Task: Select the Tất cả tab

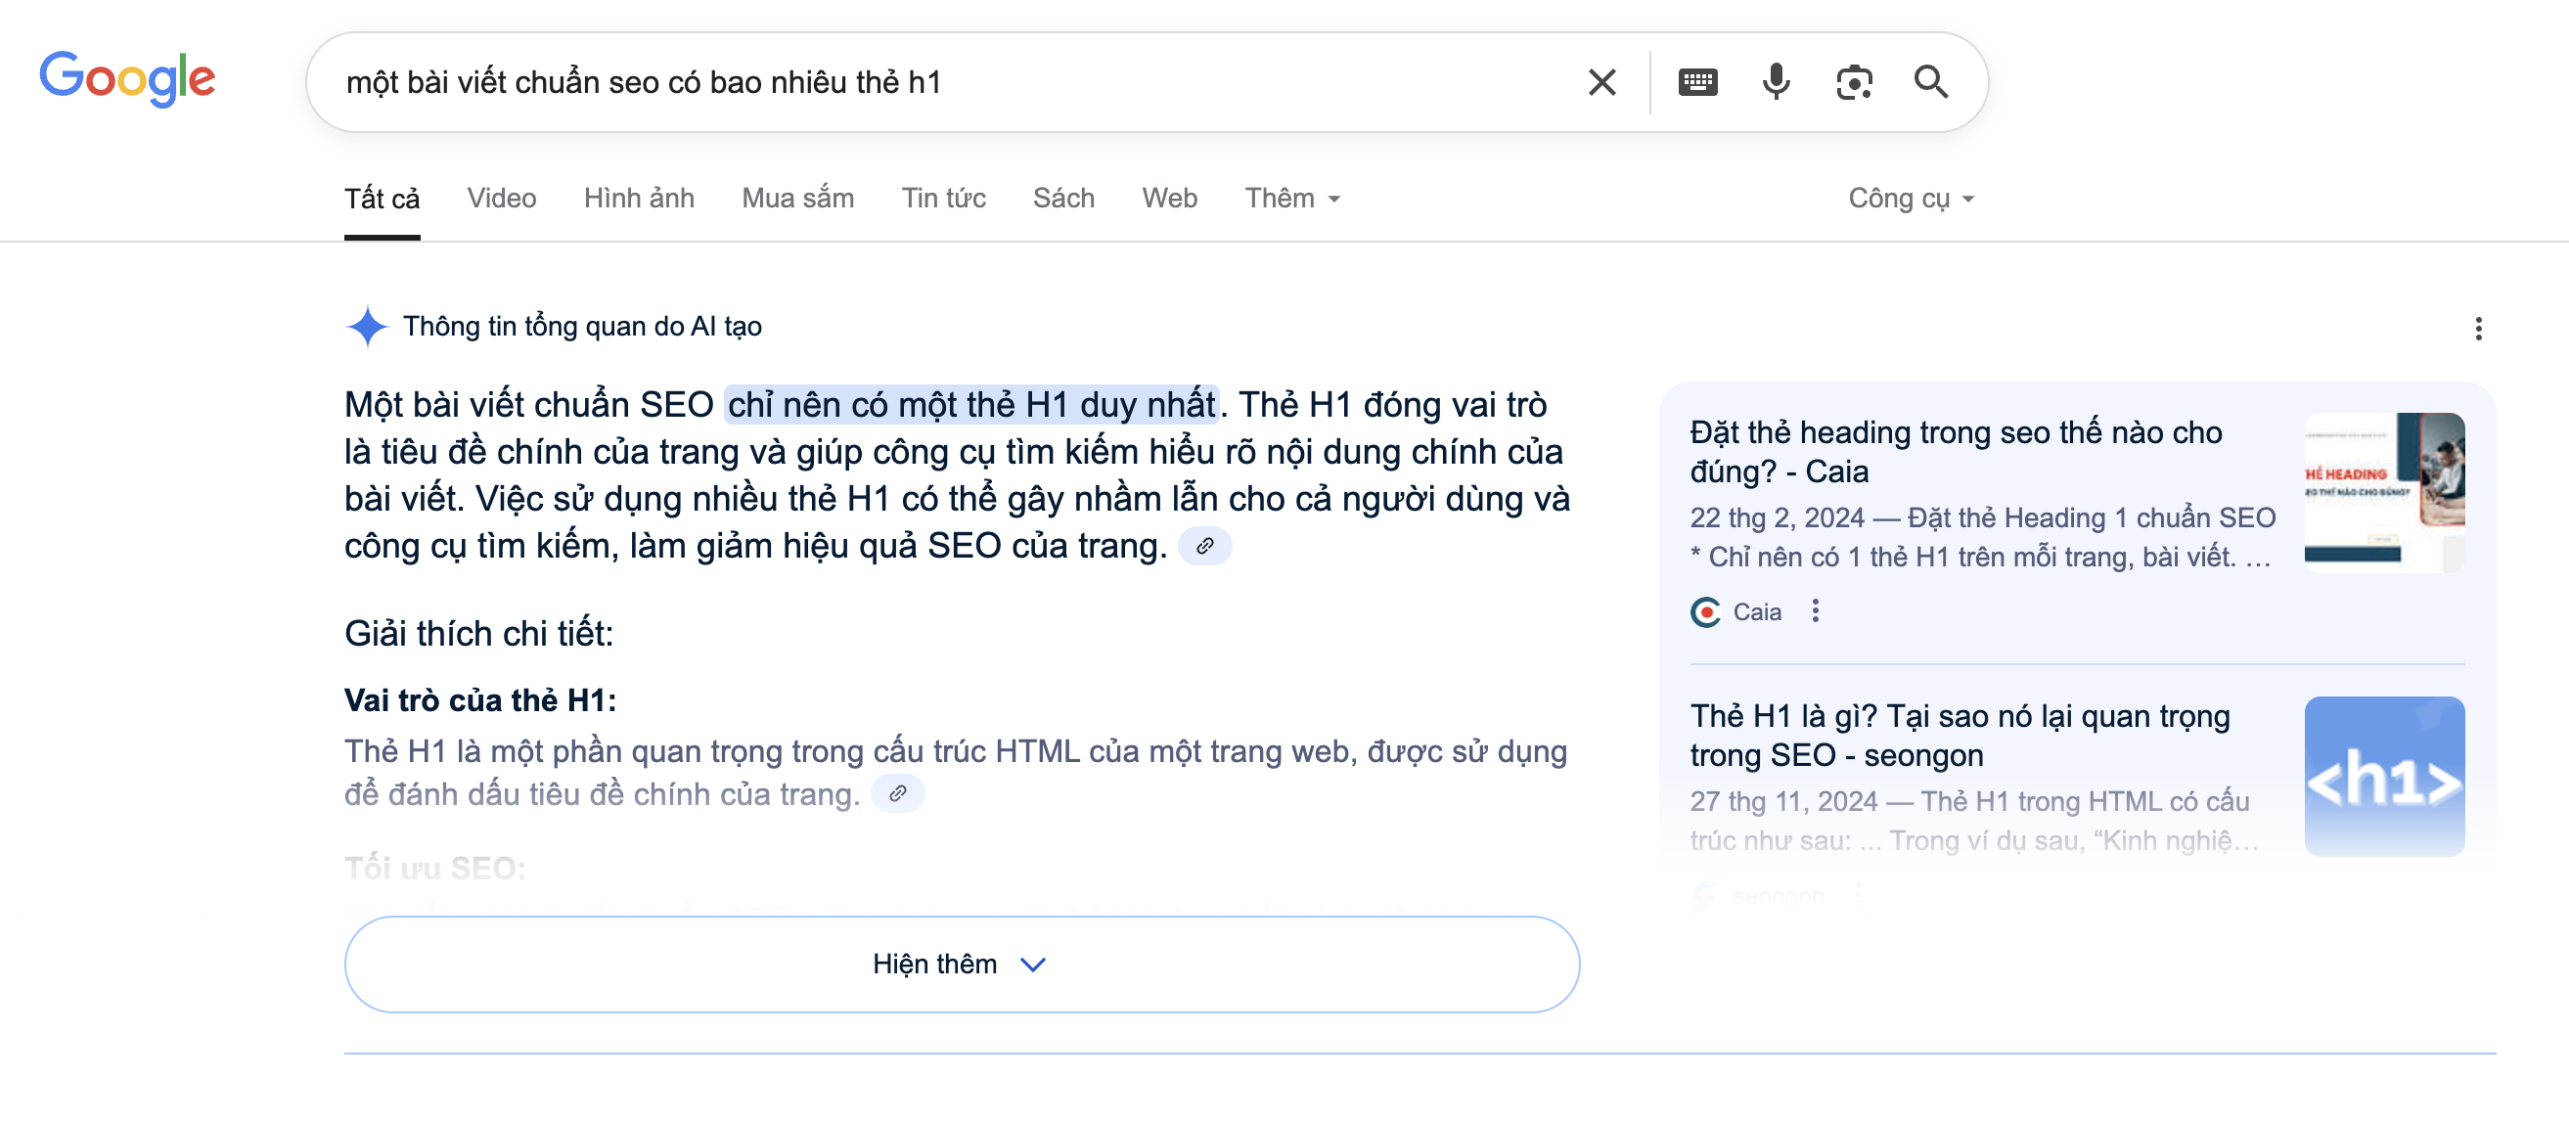Action: [x=382, y=199]
